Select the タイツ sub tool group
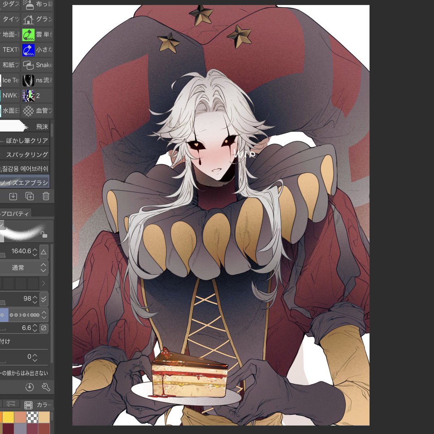 [x=10, y=19]
